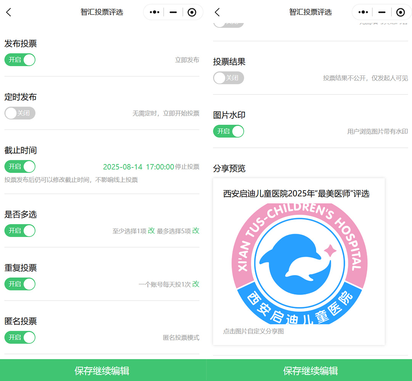
Task: Minimize the left mini program panel
Action: click(173, 12)
